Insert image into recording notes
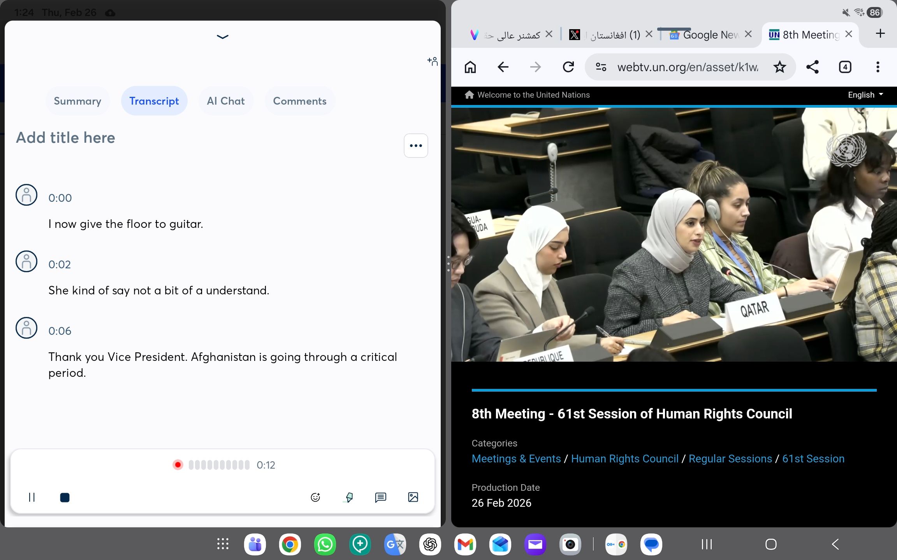The width and height of the screenshot is (897, 560). click(x=413, y=497)
